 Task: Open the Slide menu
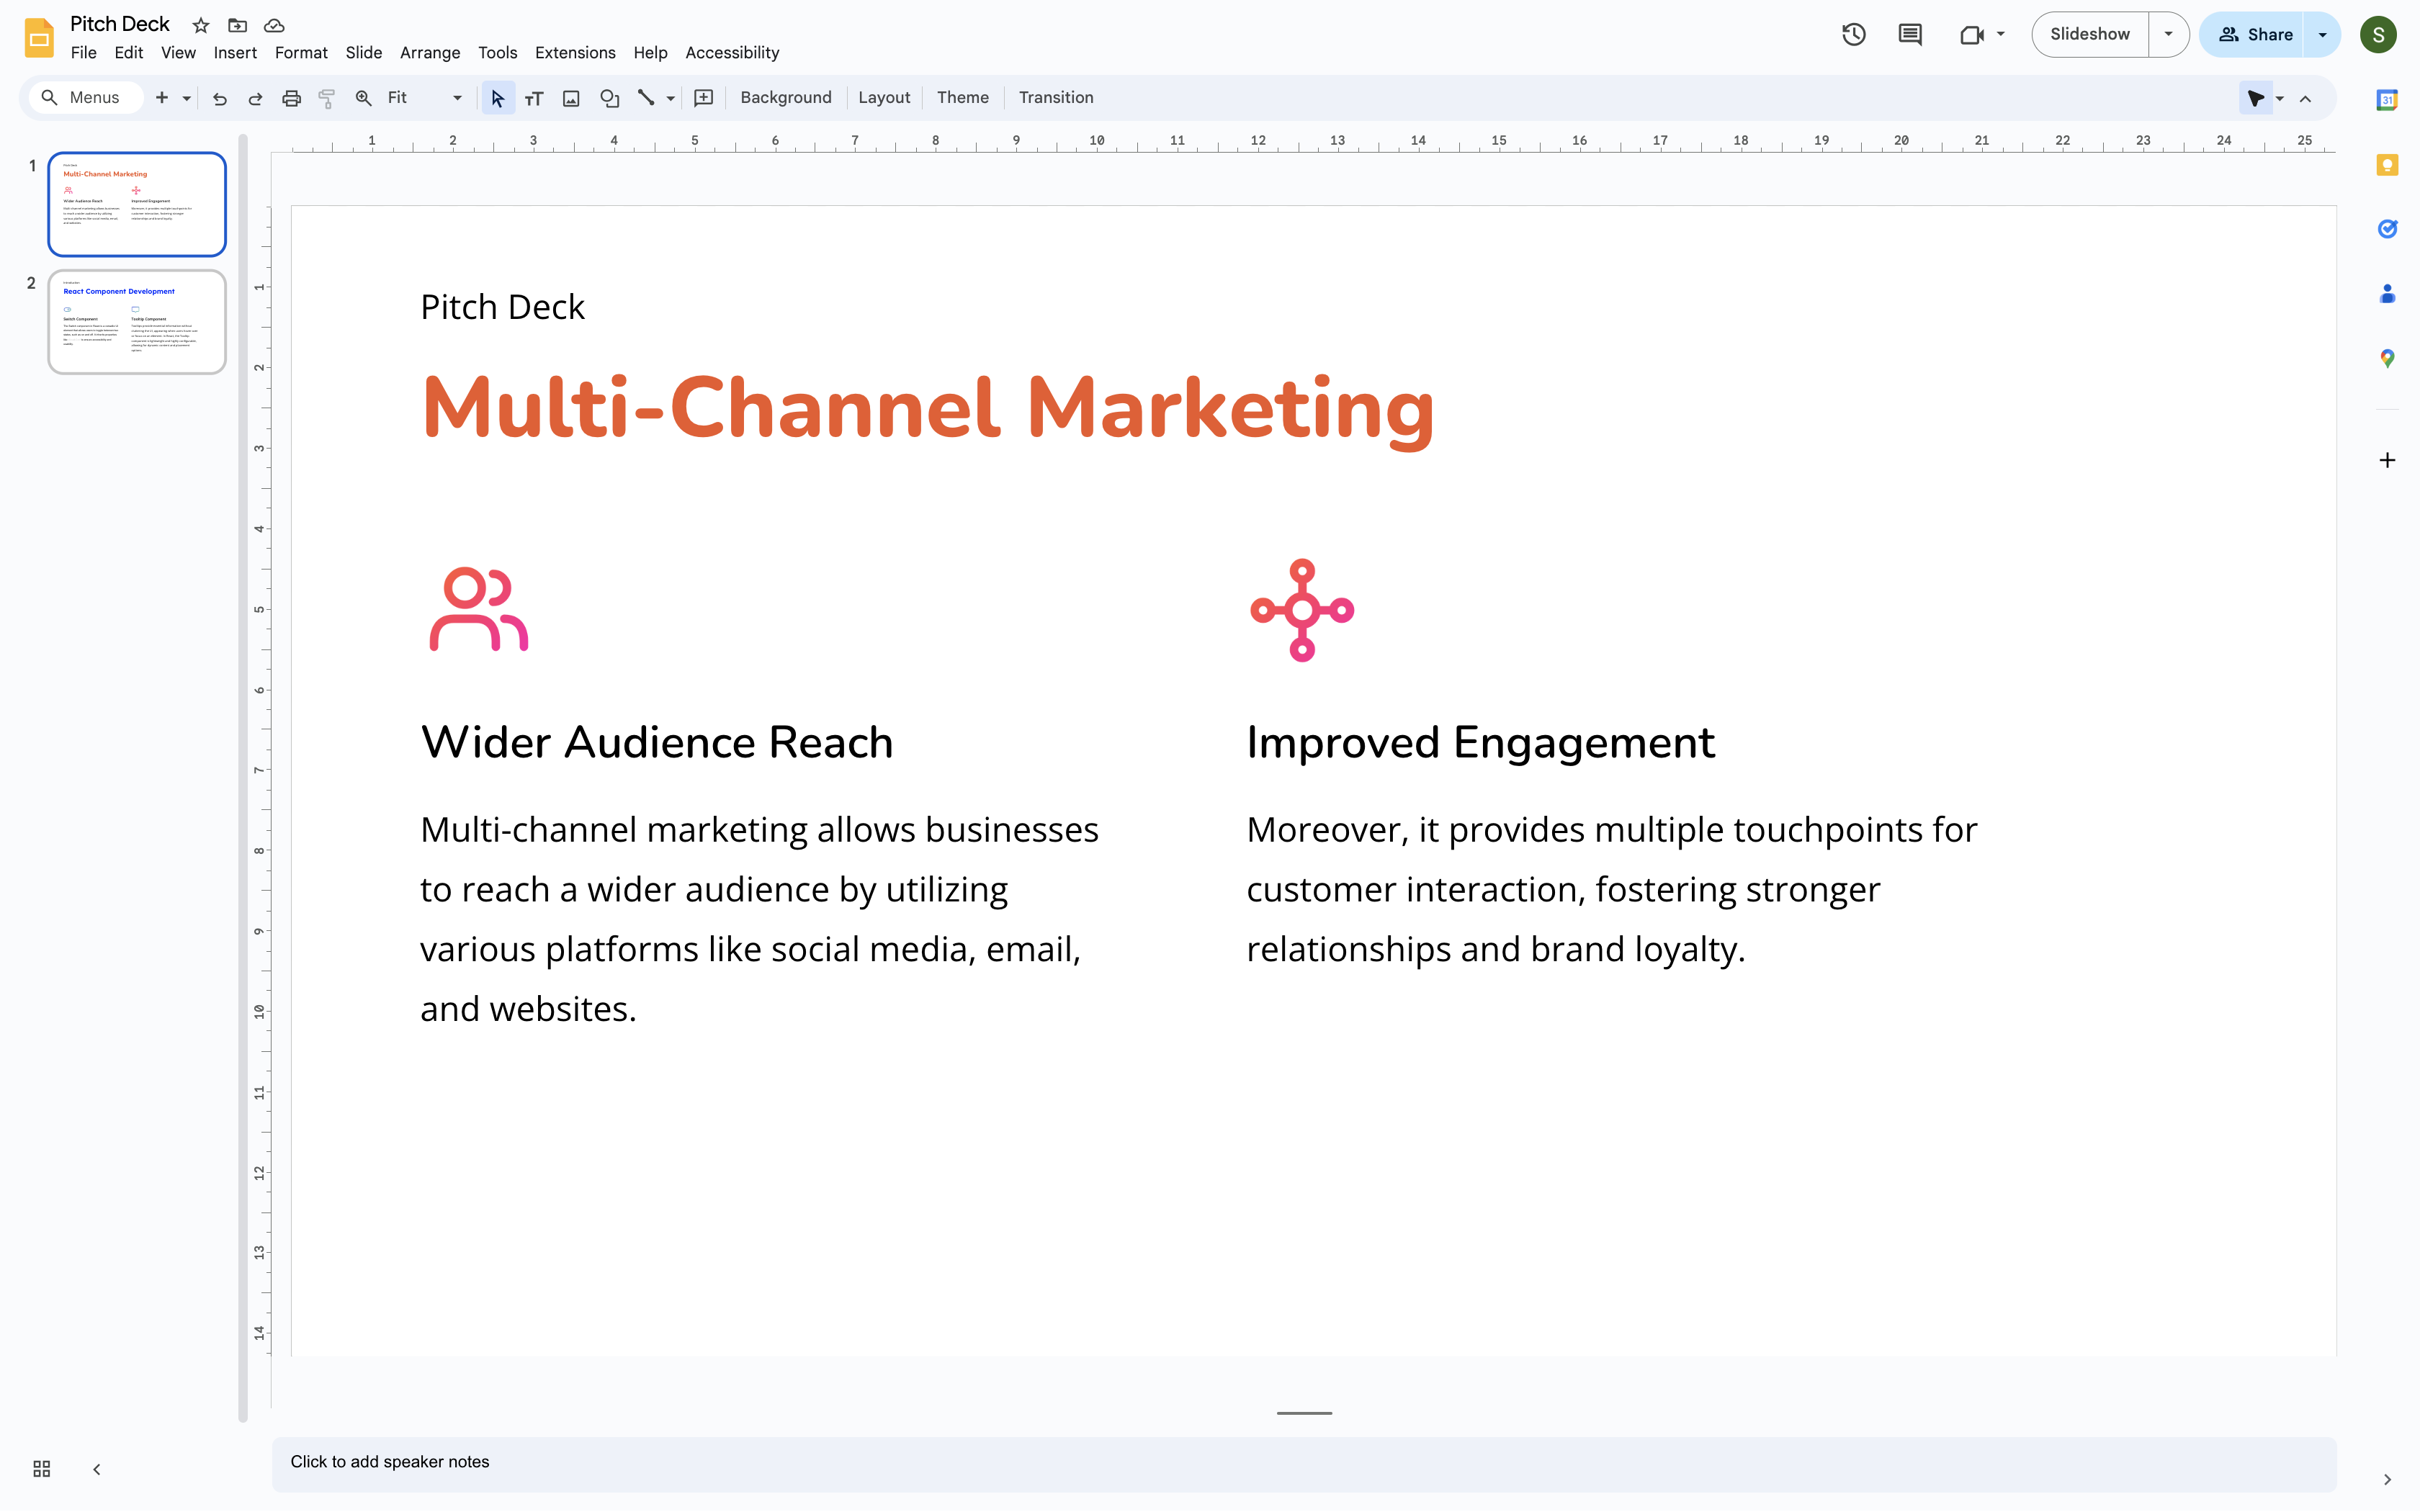tap(364, 52)
